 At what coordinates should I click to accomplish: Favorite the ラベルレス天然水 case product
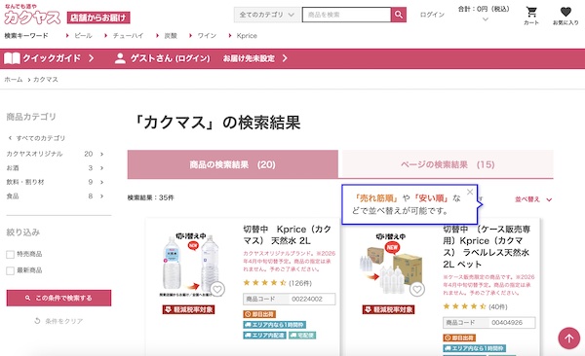[x=417, y=289]
